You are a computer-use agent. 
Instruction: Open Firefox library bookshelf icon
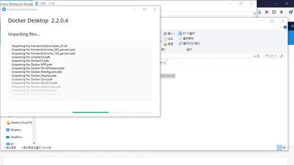tap(267, 12)
